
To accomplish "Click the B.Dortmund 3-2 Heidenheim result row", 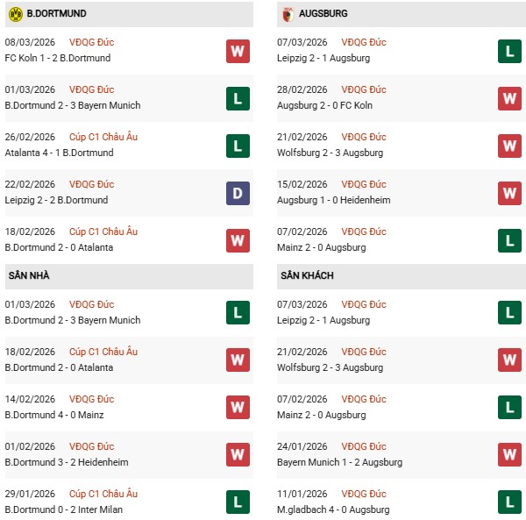I will (x=66, y=462).
